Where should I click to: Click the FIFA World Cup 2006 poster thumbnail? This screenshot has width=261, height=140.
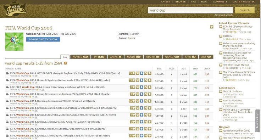tap(14, 41)
